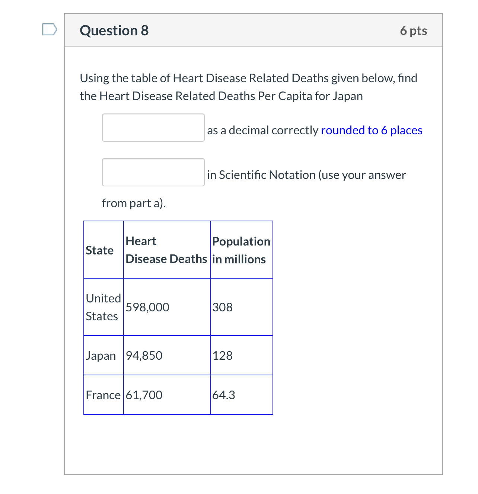478x494 pixels.
Task: Click the Scientific Notation answer input box
Action: pos(153,172)
